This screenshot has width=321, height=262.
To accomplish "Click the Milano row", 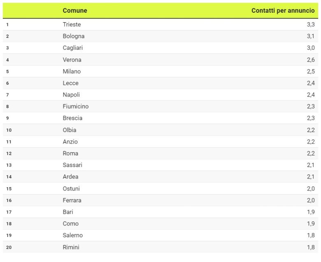I will 160,72.
